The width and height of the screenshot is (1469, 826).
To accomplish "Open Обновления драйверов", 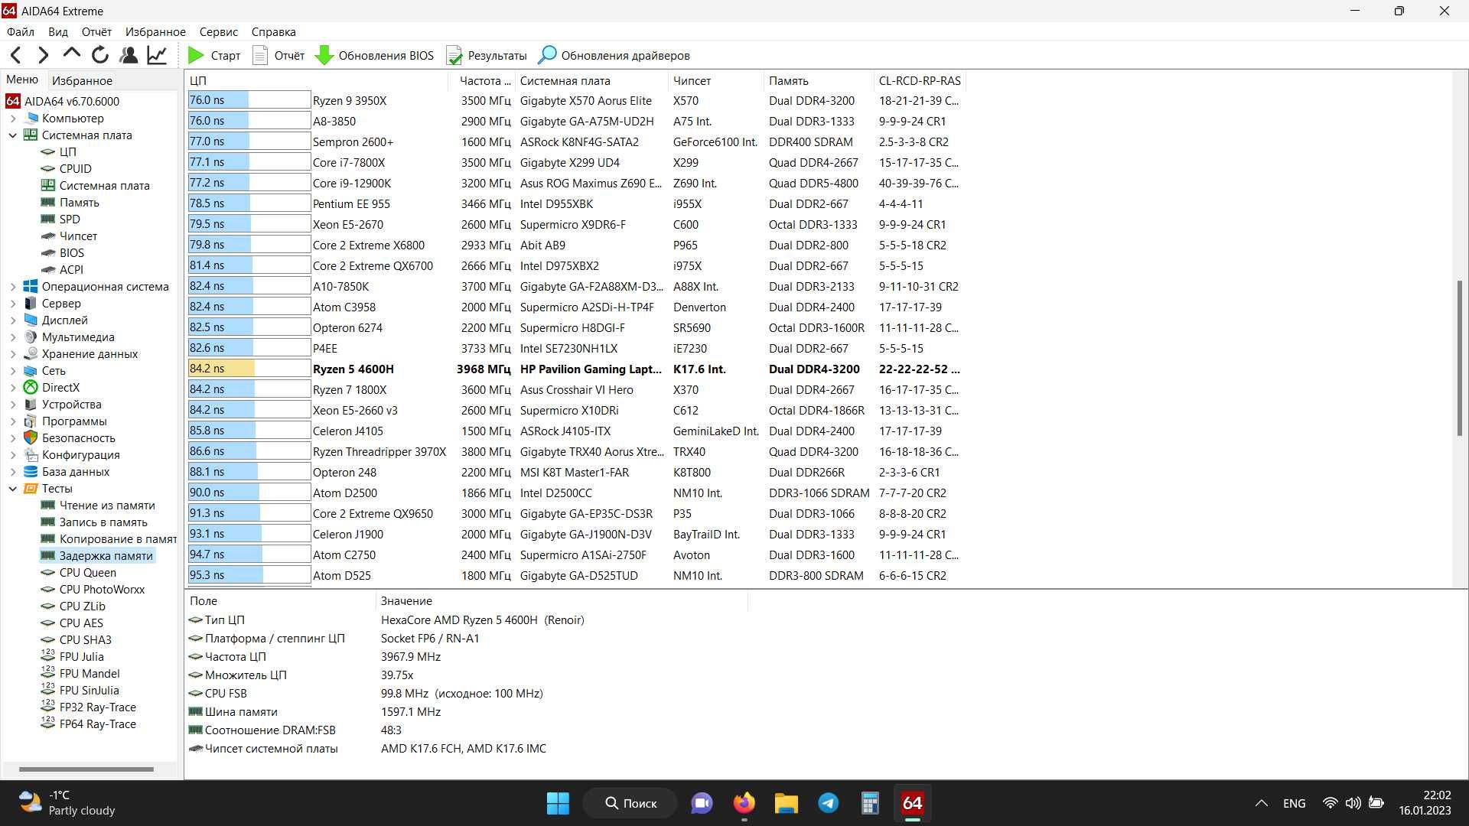I will pyautogui.click(x=614, y=55).
